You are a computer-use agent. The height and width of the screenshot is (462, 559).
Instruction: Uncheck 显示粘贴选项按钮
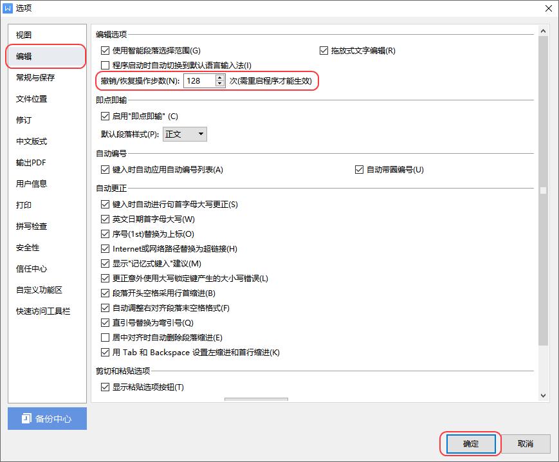105,387
